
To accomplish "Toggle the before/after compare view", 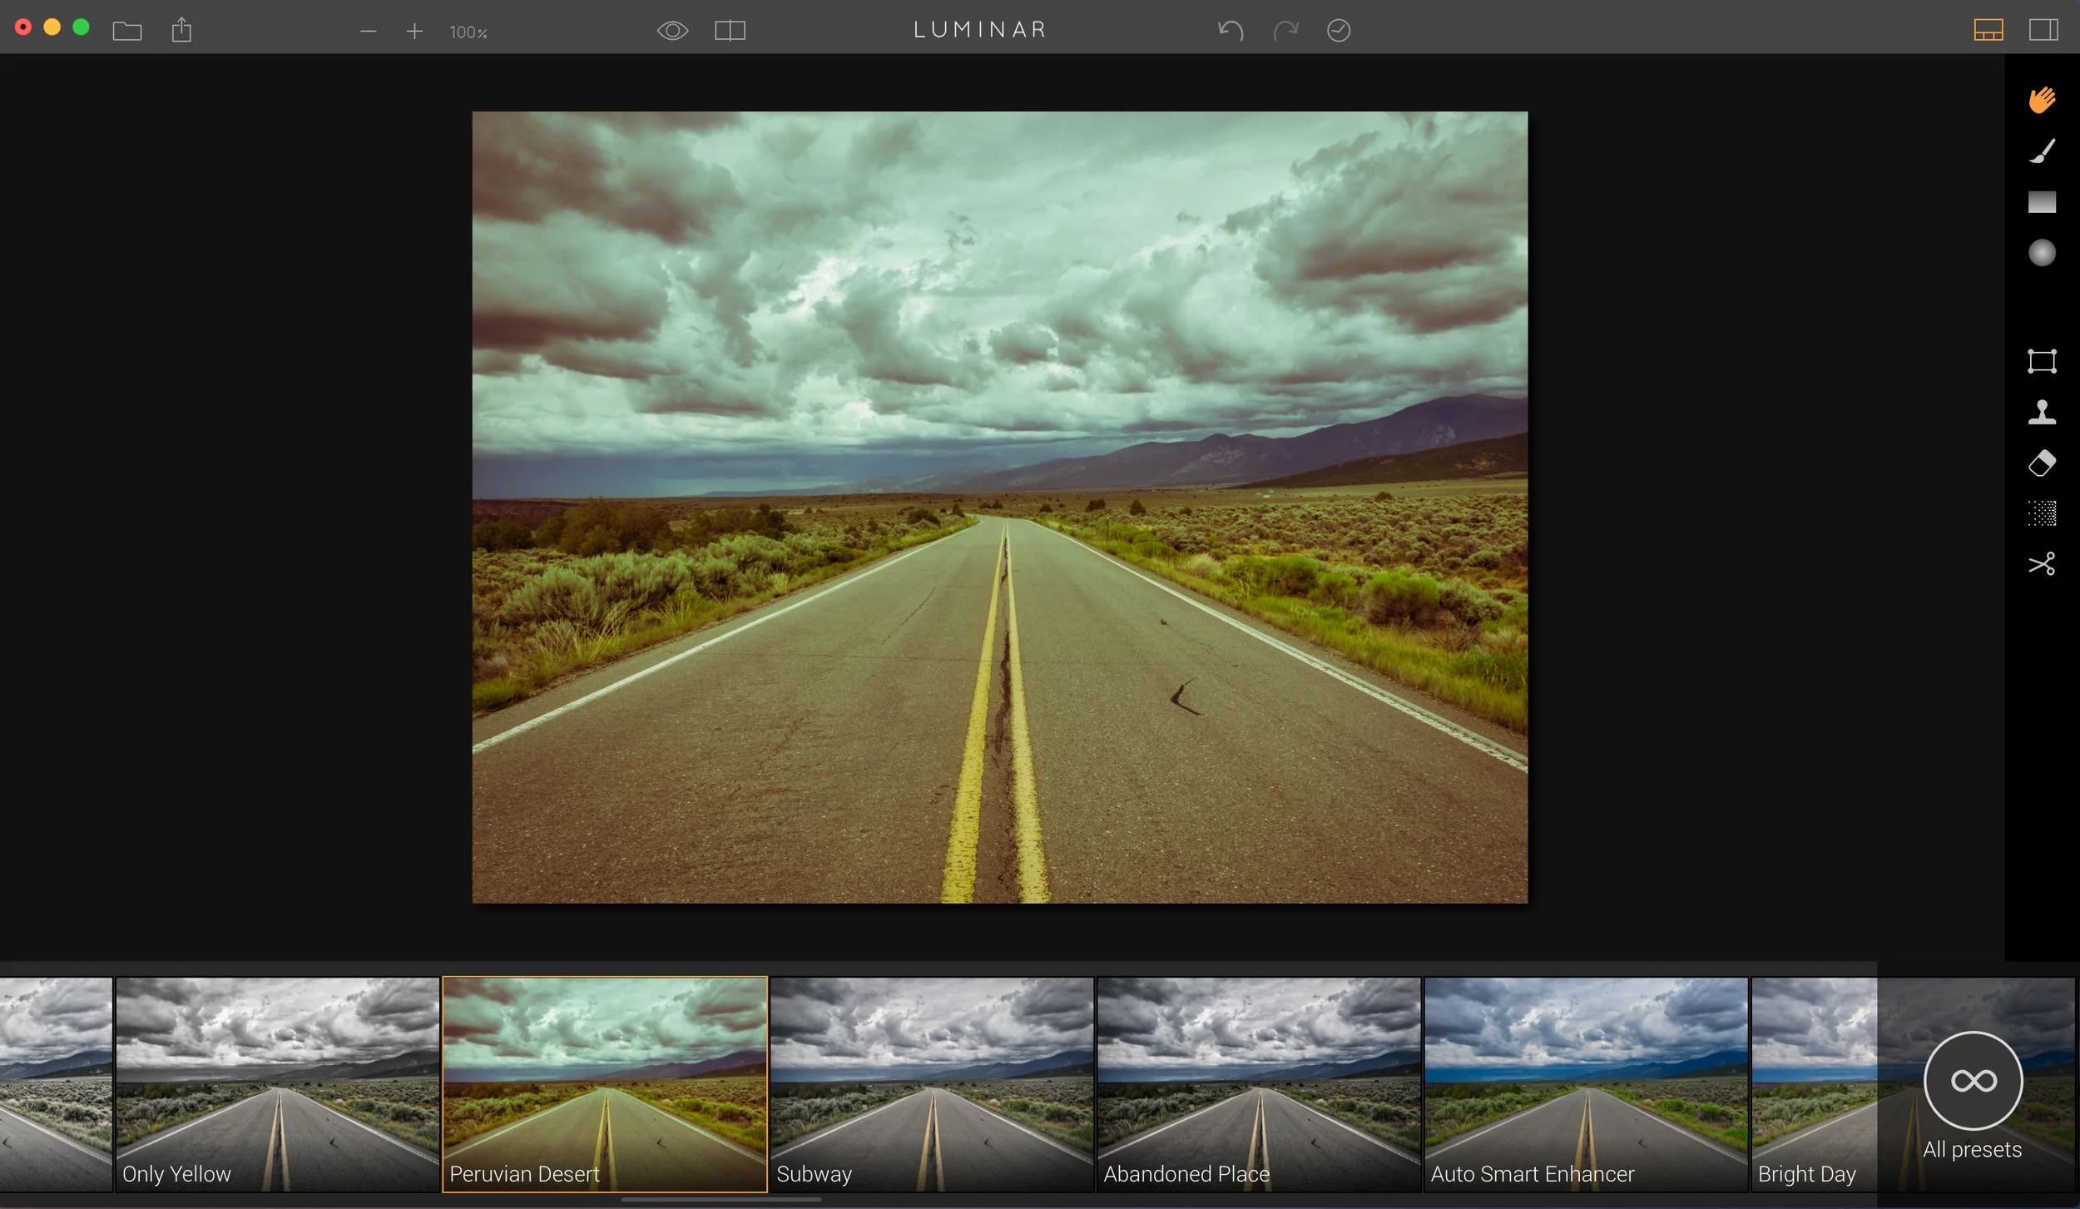I will (x=730, y=31).
